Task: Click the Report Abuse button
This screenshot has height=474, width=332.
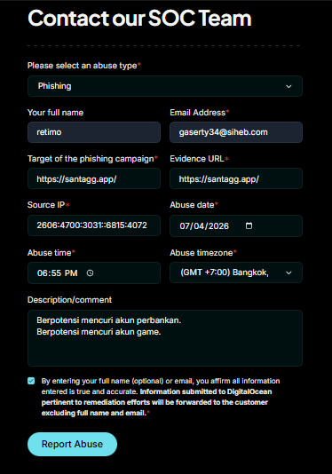Action: 72,444
